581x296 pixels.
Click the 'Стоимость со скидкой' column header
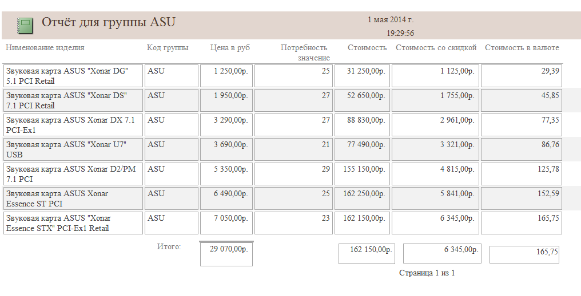(436, 47)
